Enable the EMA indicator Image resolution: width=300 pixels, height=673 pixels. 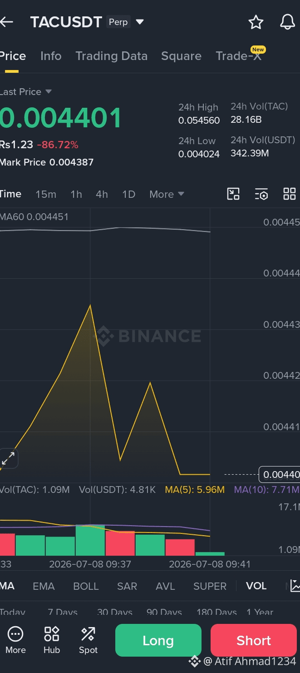pos(44,586)
